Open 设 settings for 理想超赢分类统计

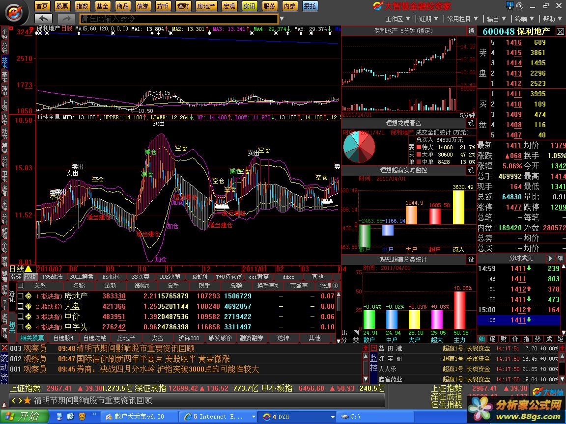471,259
